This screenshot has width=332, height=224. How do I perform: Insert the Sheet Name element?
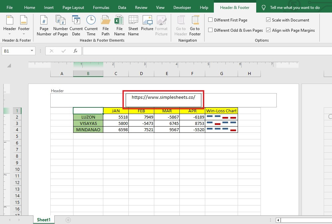(x=133, y=25)
